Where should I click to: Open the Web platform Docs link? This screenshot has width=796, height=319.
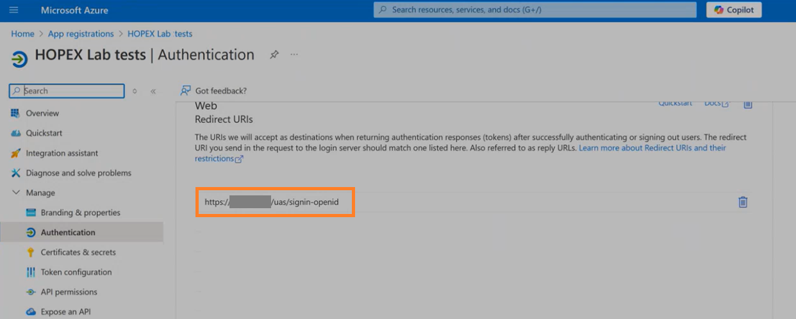[x=717, y=103]
